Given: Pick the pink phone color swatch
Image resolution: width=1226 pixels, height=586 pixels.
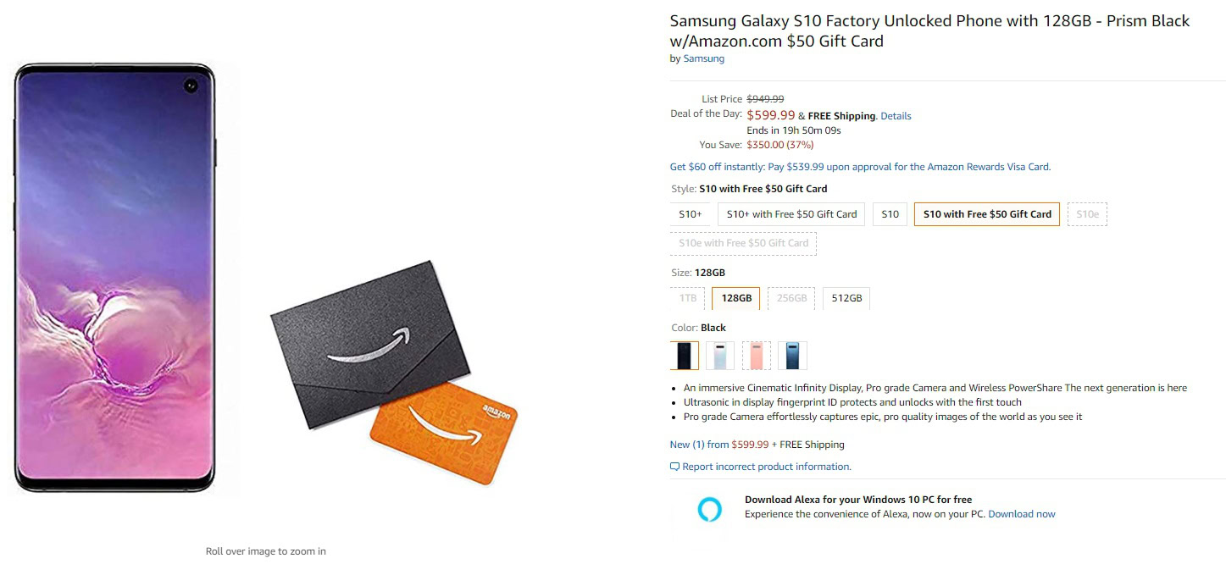Looking at the screenshot, I should tap(757, 356).
